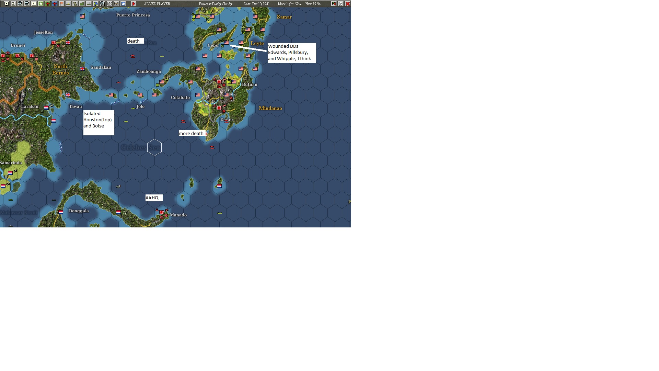Click the 'C' button in top bar

(x=341, y=4)
